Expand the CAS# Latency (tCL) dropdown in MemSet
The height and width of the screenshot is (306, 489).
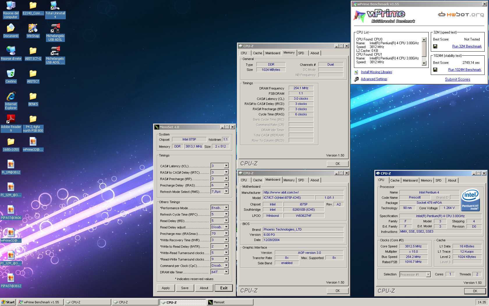click(x=226, y=166)
